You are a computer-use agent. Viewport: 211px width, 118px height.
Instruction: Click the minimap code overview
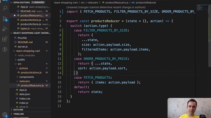tap(202, 8)
